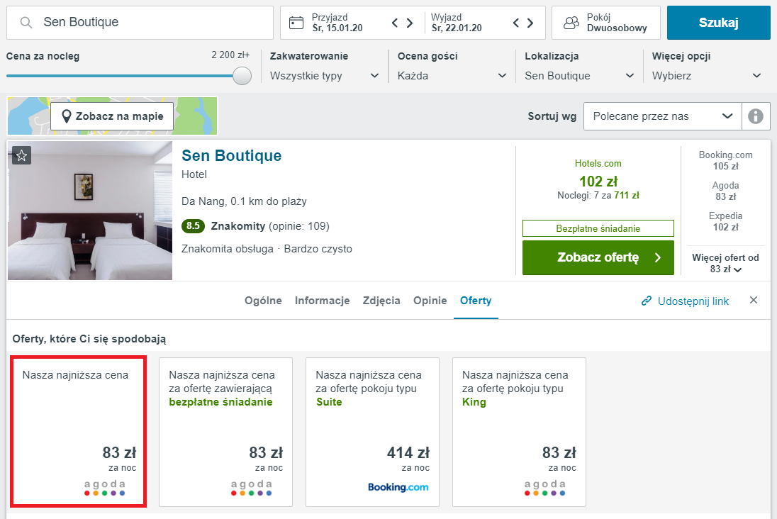777x519 pixels.
Task: Open Zakwaterowanie Wszystkie typy dropdown
Action: point(325,76)
